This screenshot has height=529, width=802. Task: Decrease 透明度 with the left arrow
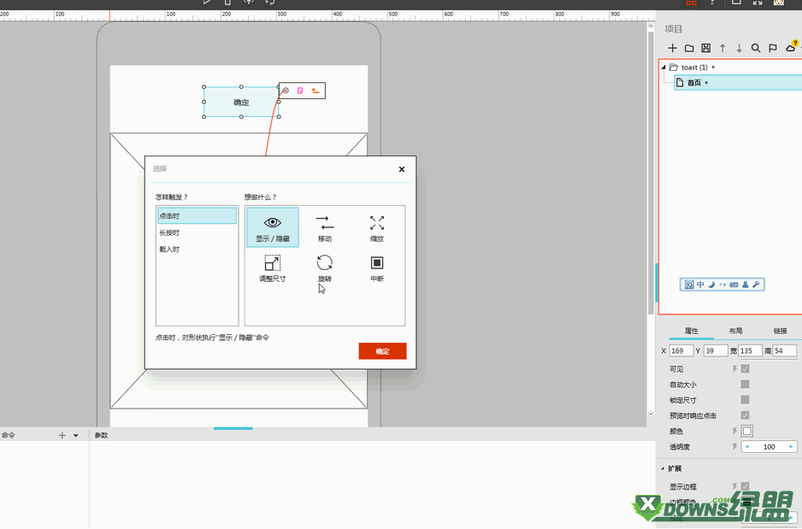[746, 447]
